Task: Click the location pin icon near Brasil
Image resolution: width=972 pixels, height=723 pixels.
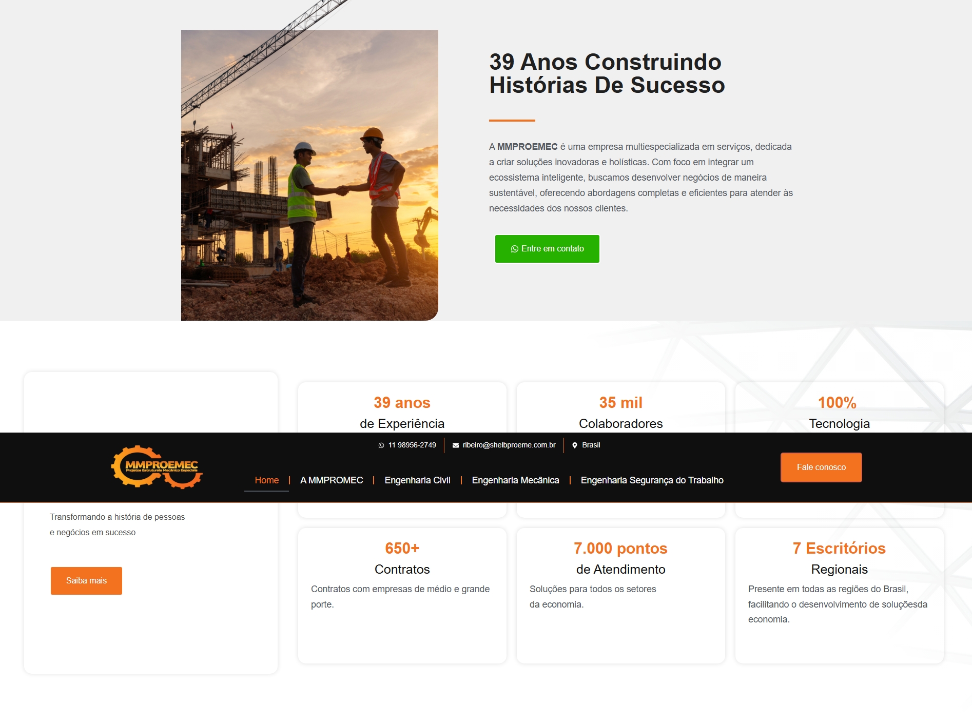Action: (575, 445)
